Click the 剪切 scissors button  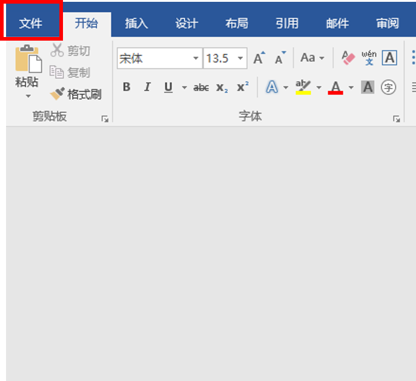(x=70, y=50)
